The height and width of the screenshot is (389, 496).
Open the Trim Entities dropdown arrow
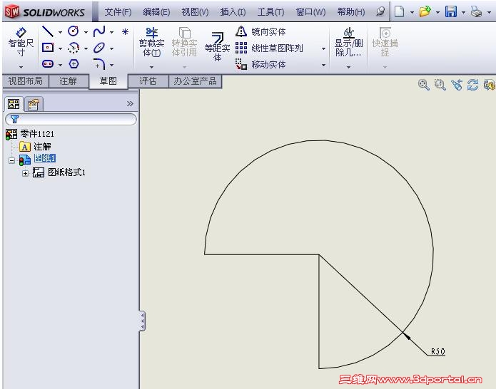click(151, 67)
